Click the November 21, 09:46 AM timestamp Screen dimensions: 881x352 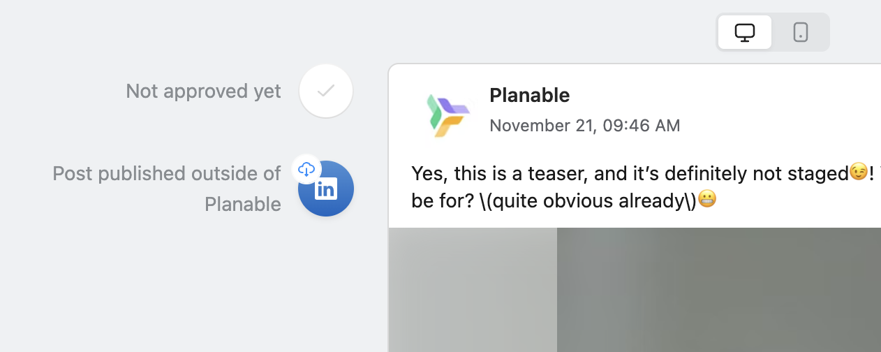point(584,126)
